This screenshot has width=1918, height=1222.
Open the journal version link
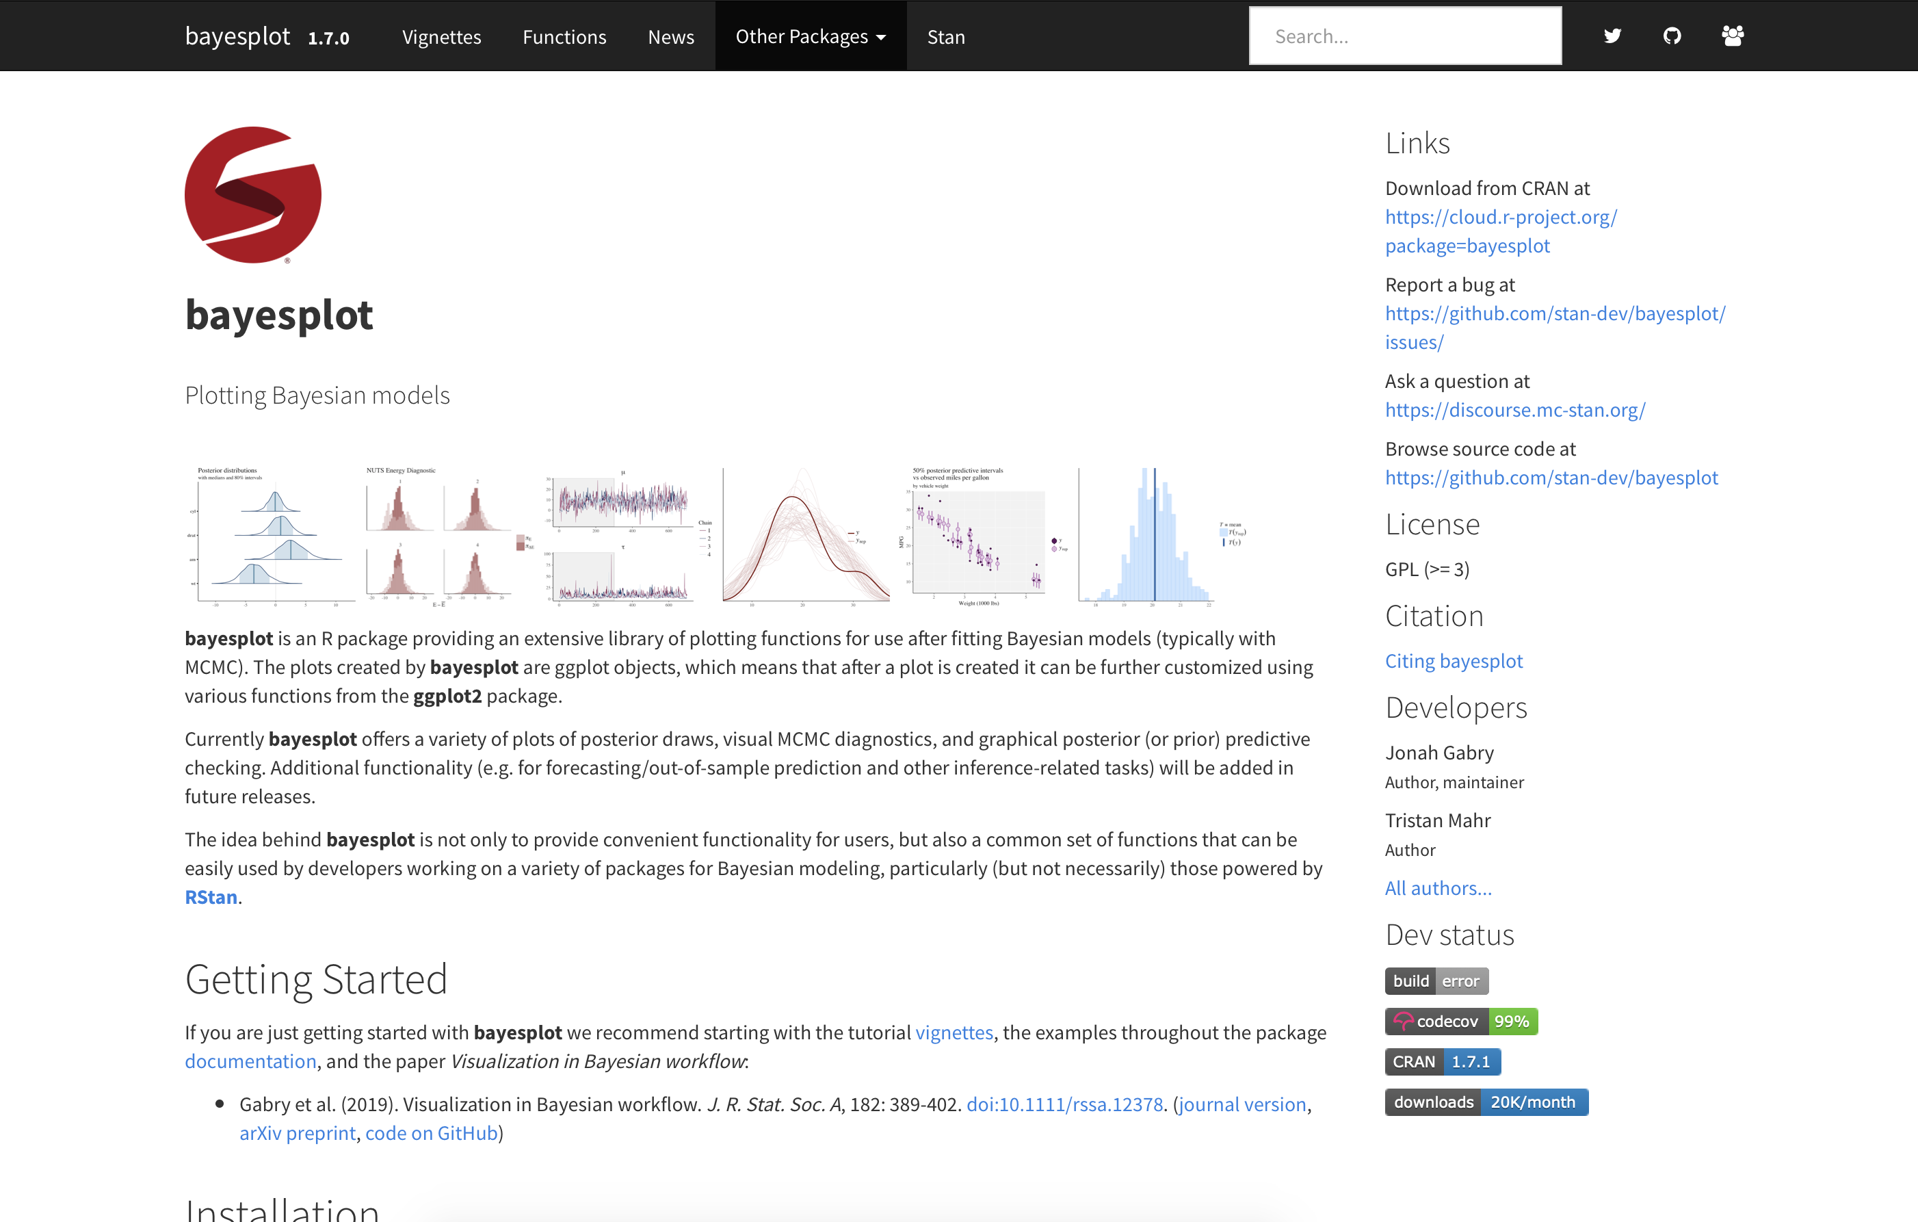tap(1243, 1104)
